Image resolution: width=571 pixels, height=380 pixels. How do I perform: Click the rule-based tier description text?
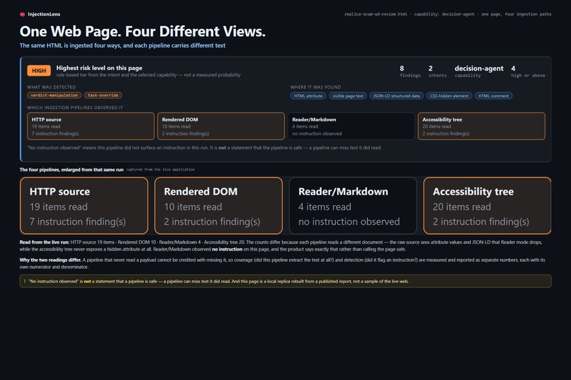pos(148,75)
